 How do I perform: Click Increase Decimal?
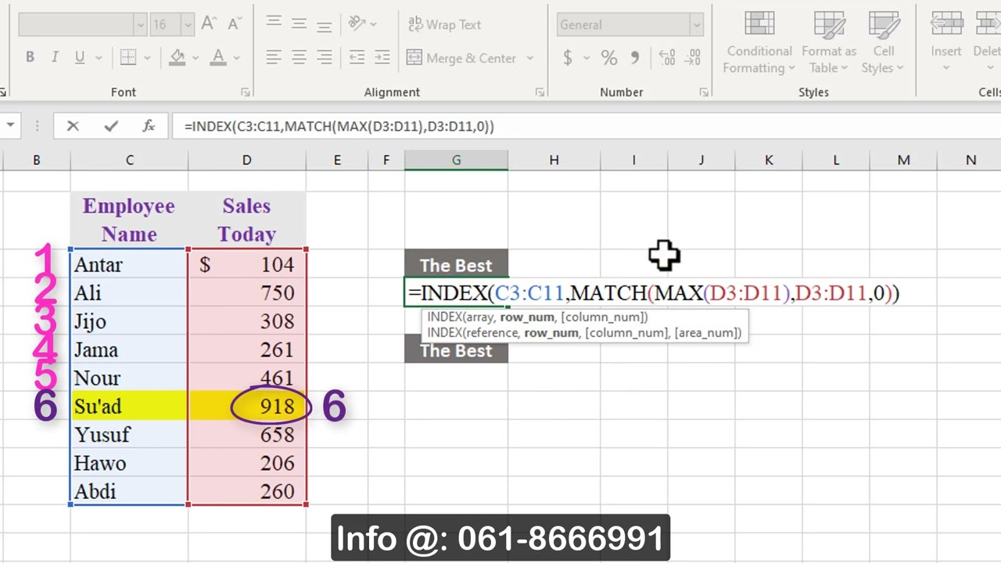point(667,58)
